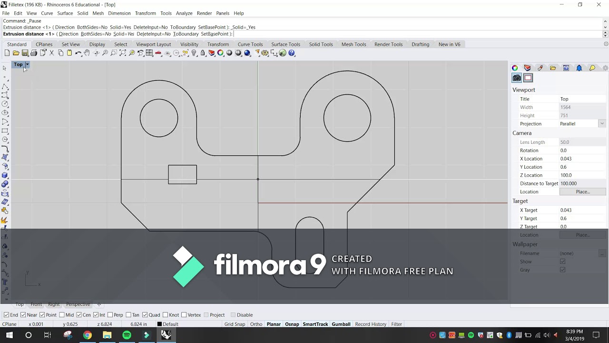Toggle the light bulb hide objects icon
Image resolution: width=609 pixels, height=343 pixels.
(194, 53)
